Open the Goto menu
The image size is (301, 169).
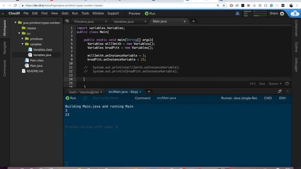pos(65,14)
